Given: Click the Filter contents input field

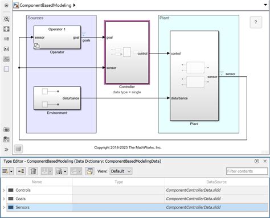Looking at the screenshot, I should 247,171.
